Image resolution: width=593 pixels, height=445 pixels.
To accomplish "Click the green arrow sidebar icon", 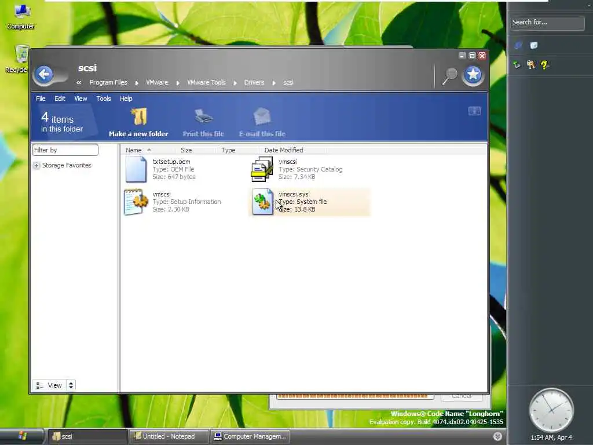I will click(x=517, y=65).
